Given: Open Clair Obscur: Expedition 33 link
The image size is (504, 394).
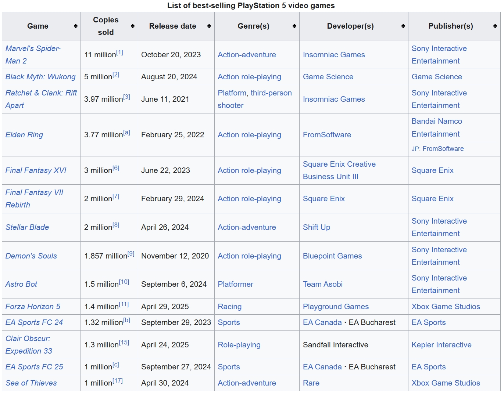Looking at the screenshot, I should point(29,345).
